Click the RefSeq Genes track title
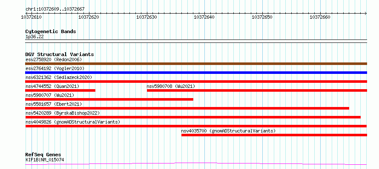Viewport: 379px width, 169px height. tap(43, 155)
